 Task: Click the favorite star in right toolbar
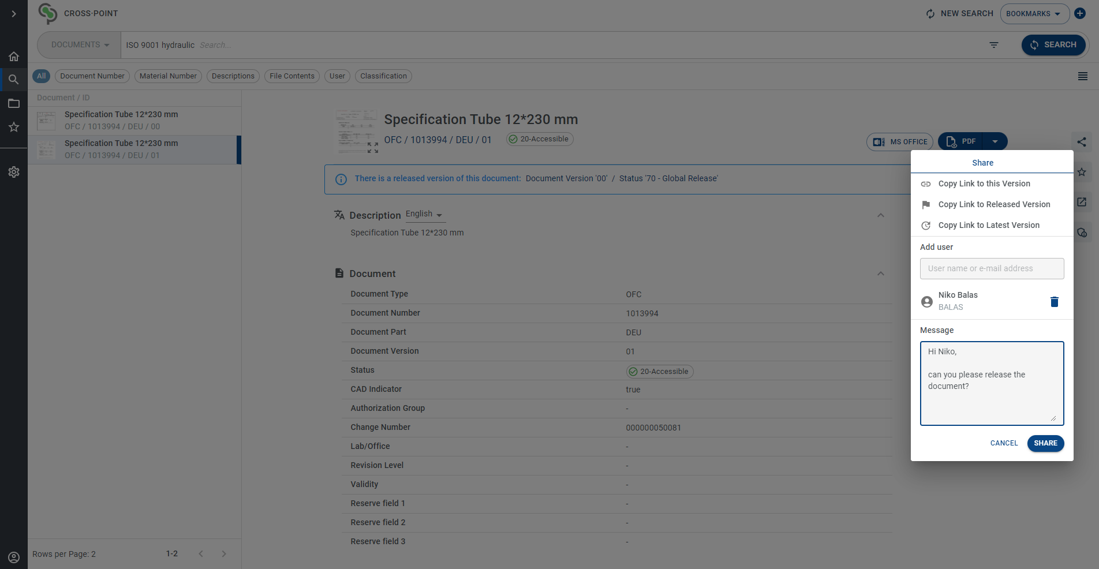click(x=1082, y=172)
